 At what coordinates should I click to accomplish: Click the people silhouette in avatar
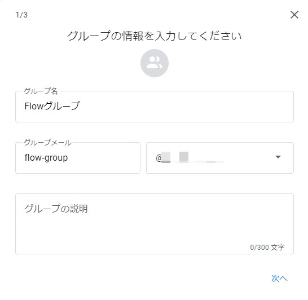tap(155, 63)
